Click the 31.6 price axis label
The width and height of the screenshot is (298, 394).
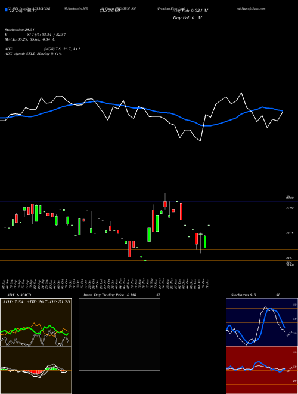[x=289, y=258]
